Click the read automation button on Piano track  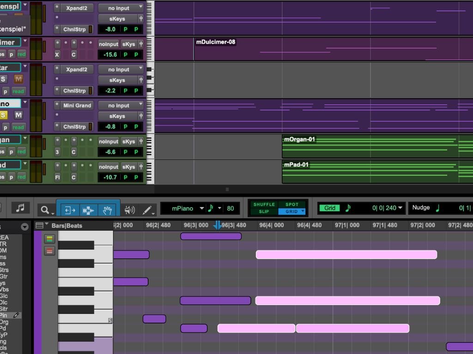click(x=18, y=127)
